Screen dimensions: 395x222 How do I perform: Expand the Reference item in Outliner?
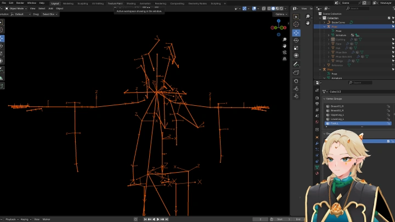pyautogui.click(x=324, y=65)
